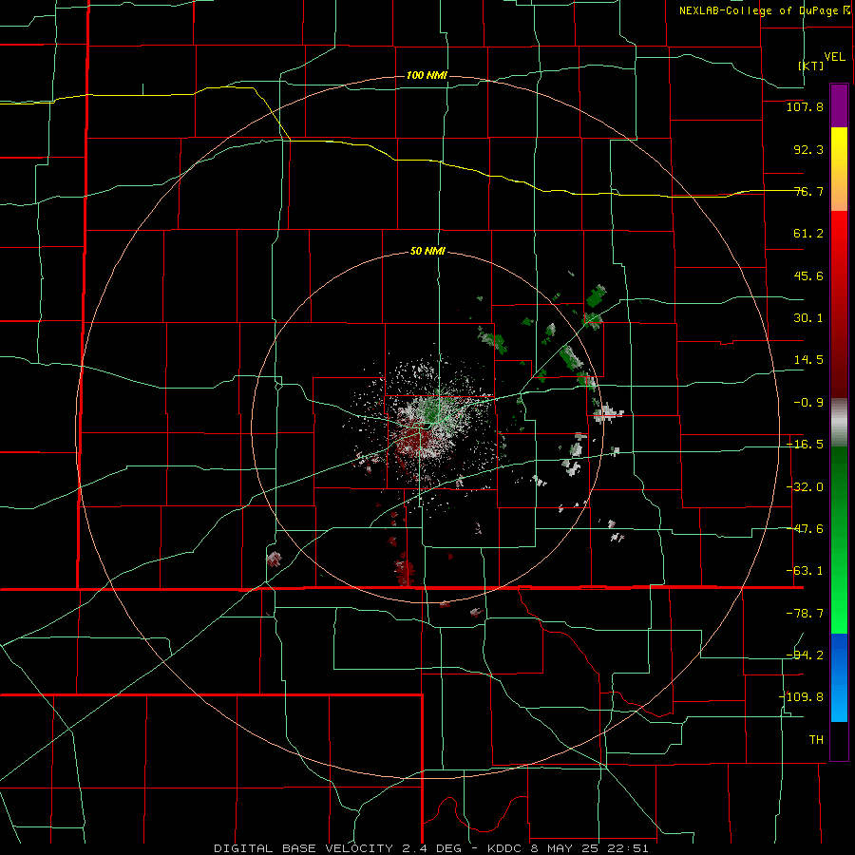This screenshot has width=855, height=855.
Task: Click the radar site at the rings' center
Action: pyautogui.click(x=427, y=427)
